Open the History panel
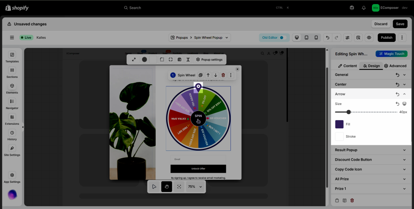Screen dimensions: 414x209 [12, 135]
